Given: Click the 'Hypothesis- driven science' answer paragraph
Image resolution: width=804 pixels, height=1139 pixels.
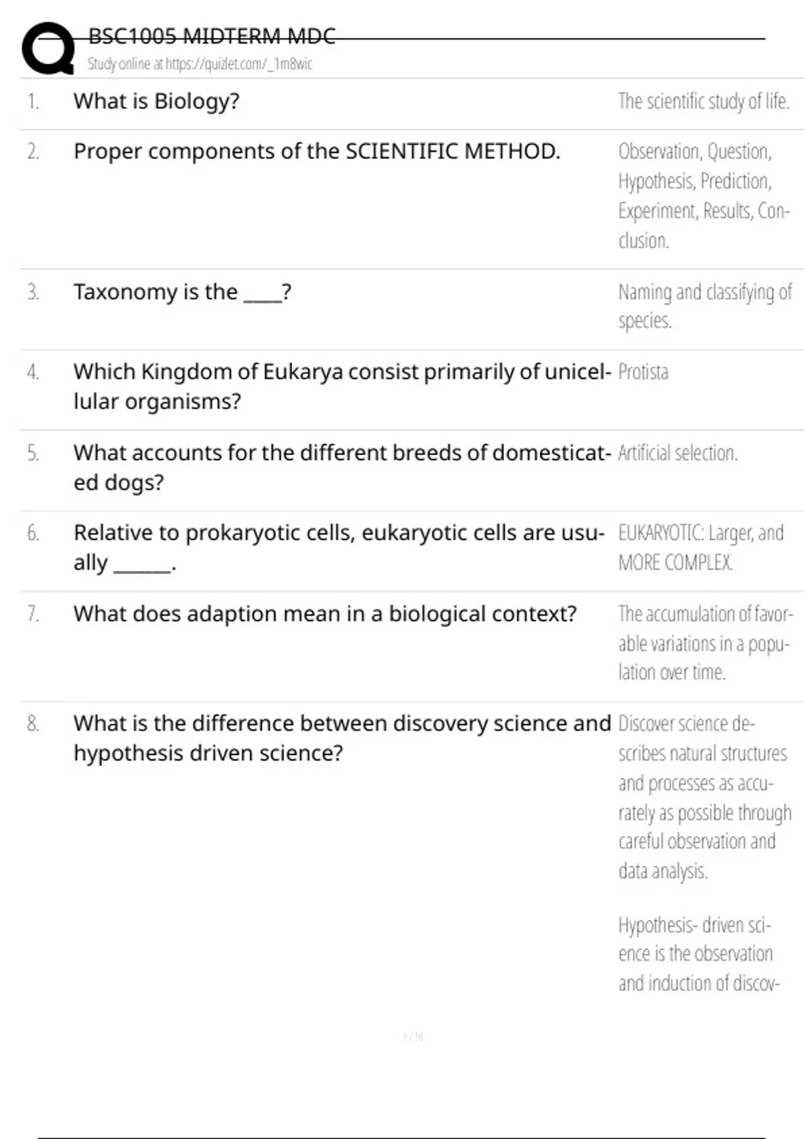Looking at the screenshot, I should (x=697, y=953).
